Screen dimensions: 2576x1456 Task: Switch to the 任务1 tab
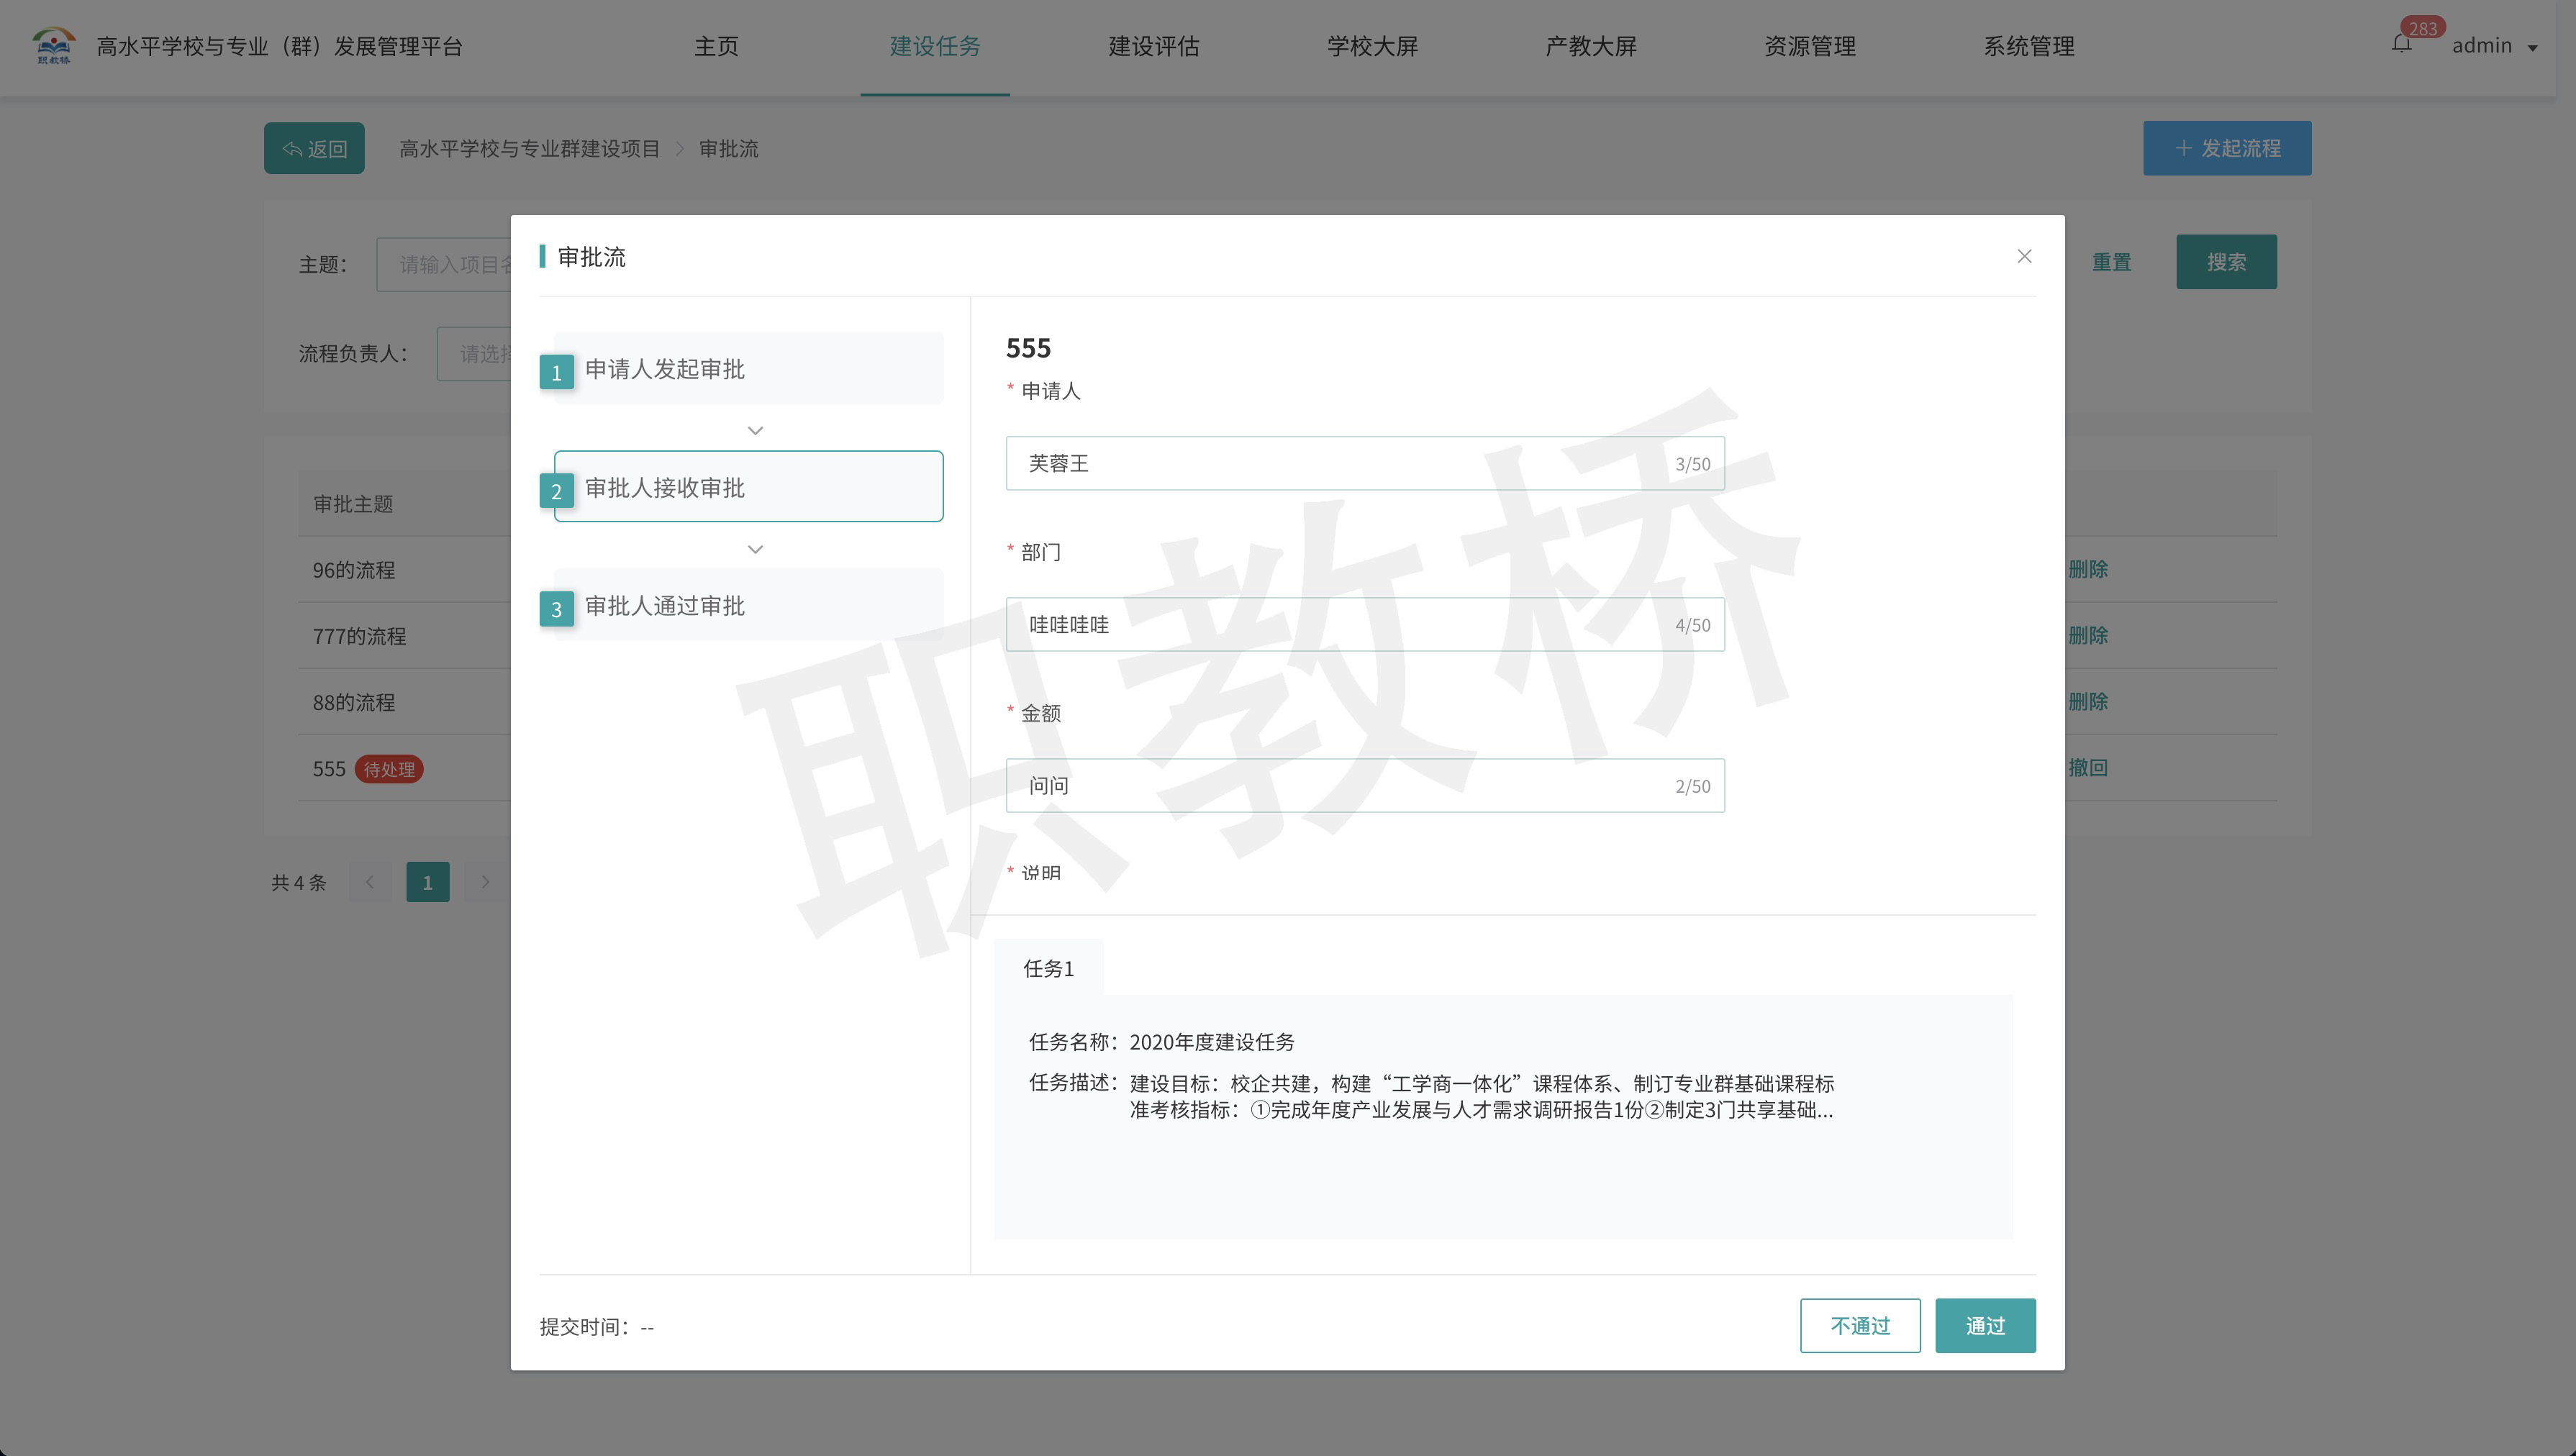[1048, 968]
